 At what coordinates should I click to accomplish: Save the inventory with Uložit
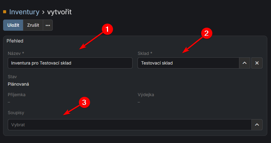(13, 25)
